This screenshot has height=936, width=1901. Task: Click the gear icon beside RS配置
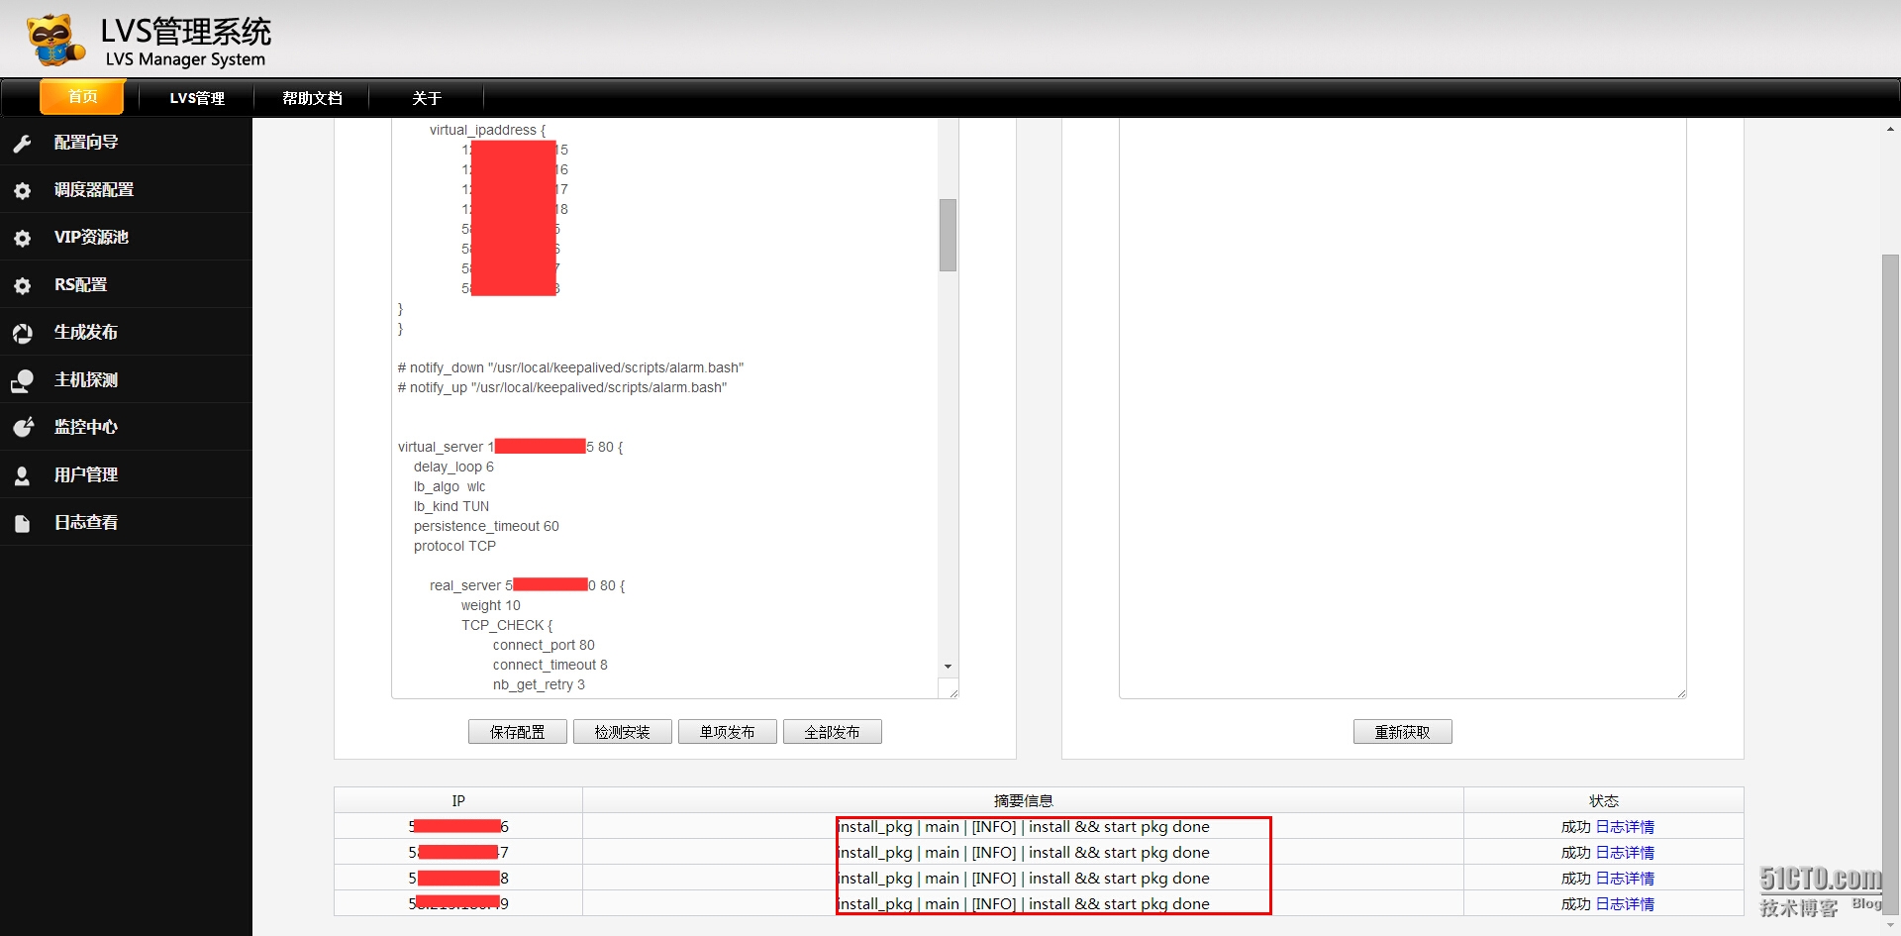pos(22,285)
